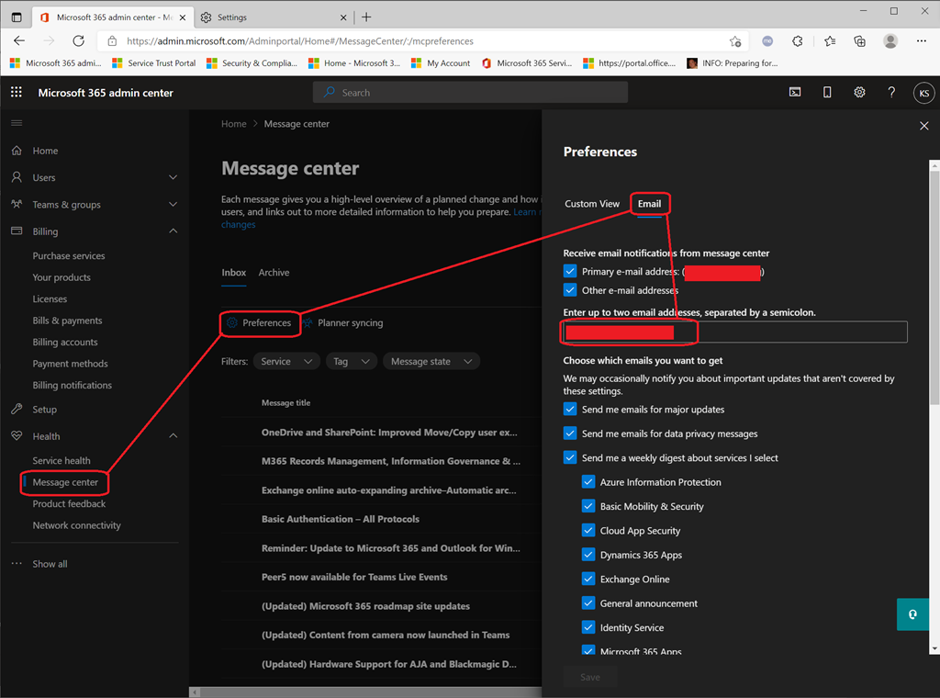Image resolution: width=940 pixels, height=698 pixels.
Task: Click the mobile app icon in header
Action: (827, 93)
